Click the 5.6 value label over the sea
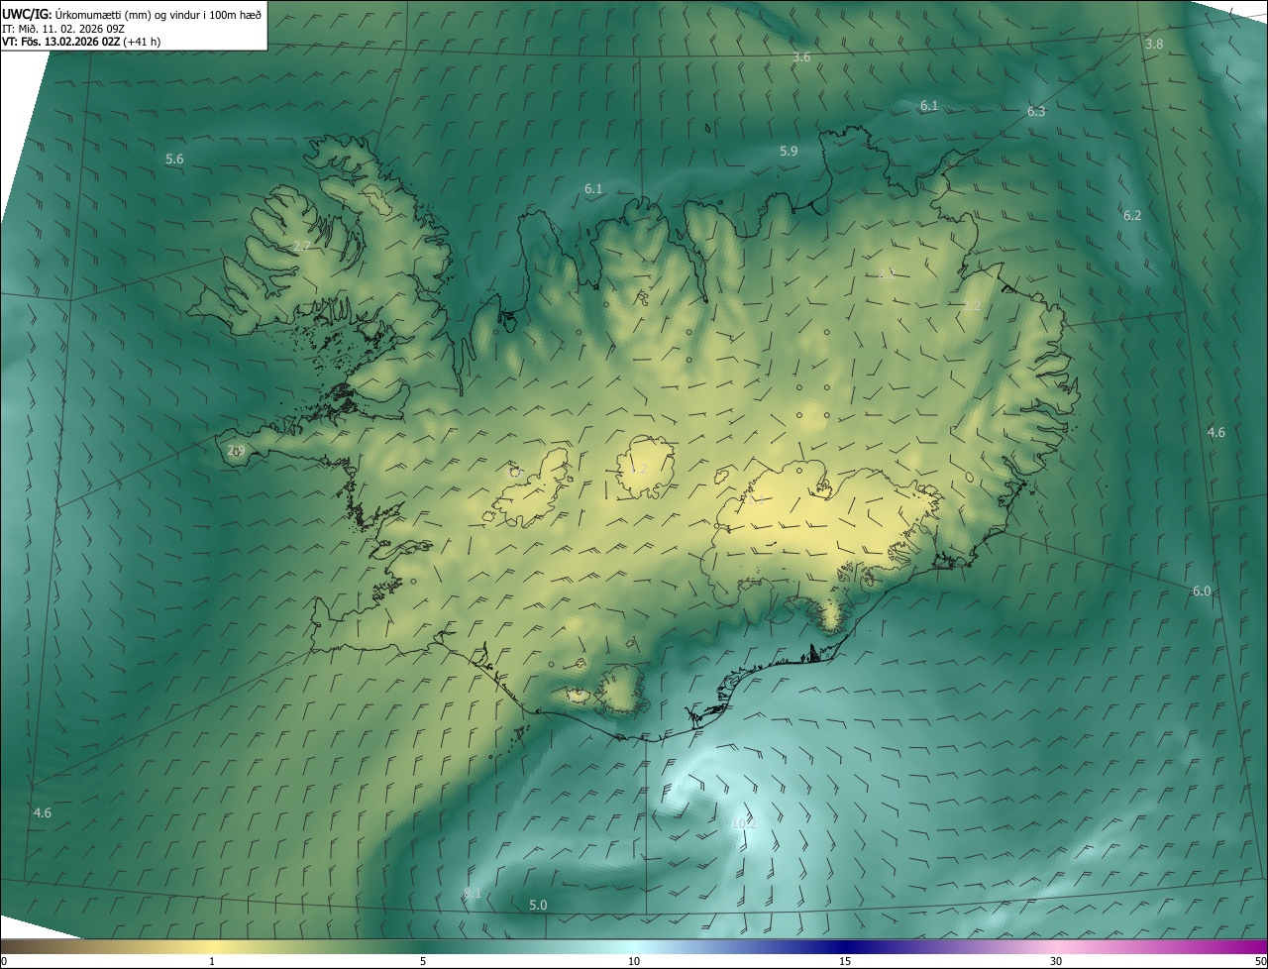This screenshot has width=1268, height=969. point(174,159)
